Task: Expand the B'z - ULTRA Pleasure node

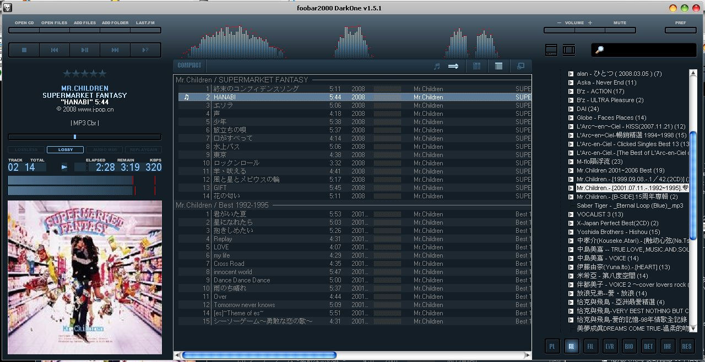Action: click(571, 100)
